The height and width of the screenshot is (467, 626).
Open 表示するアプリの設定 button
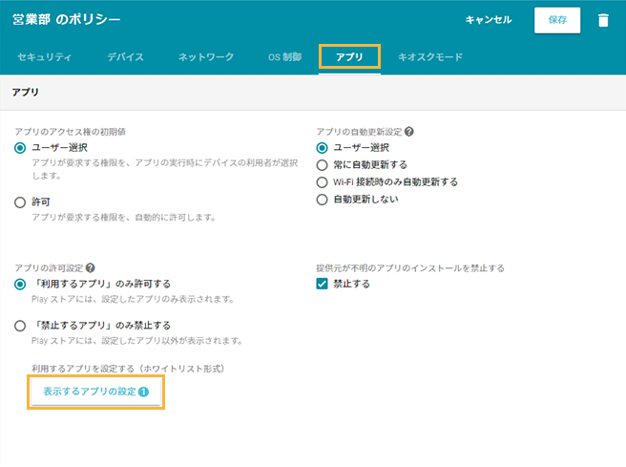[95, 392]
